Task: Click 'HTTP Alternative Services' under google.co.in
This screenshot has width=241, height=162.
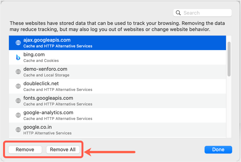Action: [x=47, y=133]
